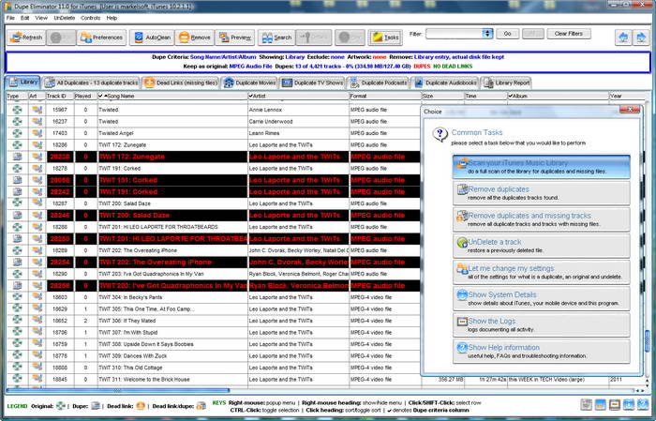The width and height of the screenshot is (656, 421).
Task: Sort by the Played column heading
Action: click(x=85, y=96)
